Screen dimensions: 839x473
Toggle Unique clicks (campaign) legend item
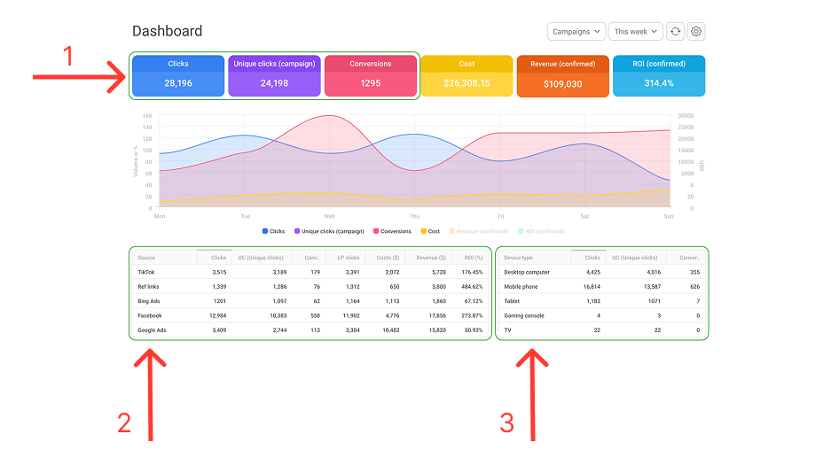coord(328,231)
